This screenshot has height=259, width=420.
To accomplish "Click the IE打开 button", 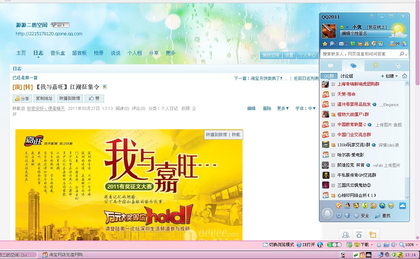I will [x=306, y=245].
